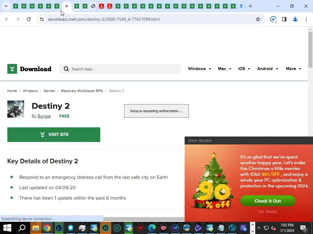Click the Search Apps field
Image resolution: width=313 pixels, height=234 pixels.
pos(120,69)
